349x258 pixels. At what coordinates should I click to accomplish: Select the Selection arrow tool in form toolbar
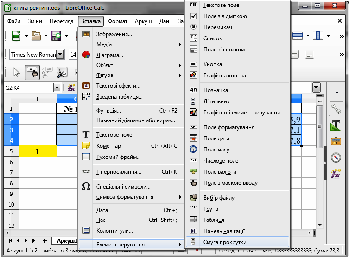coord(17,72)
